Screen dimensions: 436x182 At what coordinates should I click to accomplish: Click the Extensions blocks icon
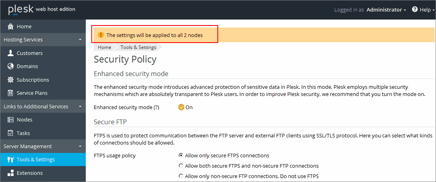click(x=10, y=173)
